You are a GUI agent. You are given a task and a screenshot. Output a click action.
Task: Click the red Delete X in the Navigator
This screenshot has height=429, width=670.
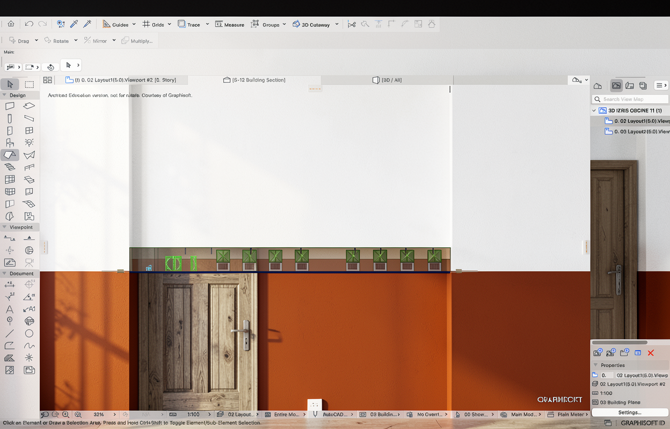[651, 353]
